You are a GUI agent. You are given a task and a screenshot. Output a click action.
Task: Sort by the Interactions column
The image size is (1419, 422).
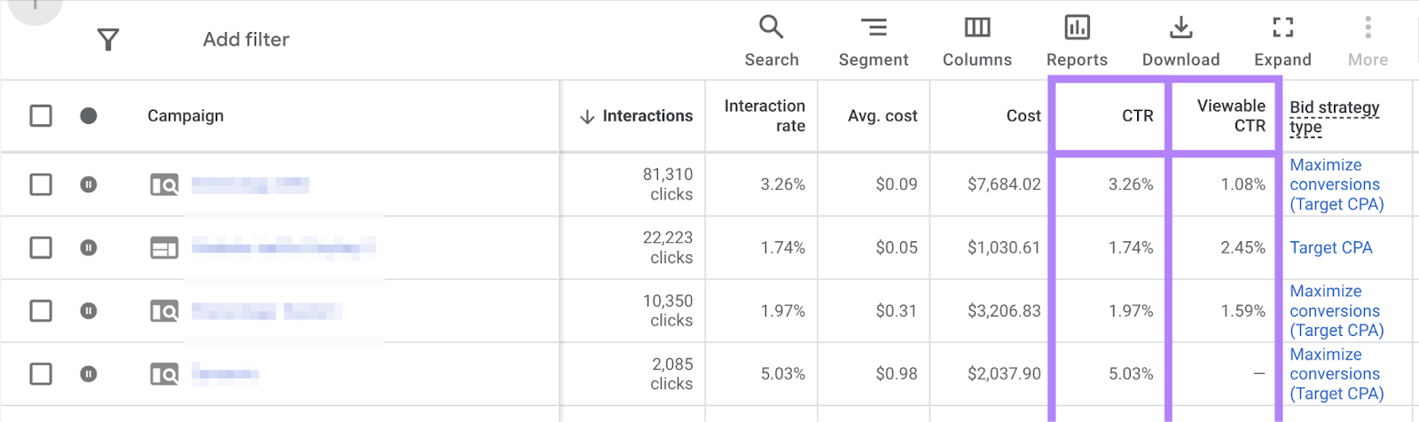[637, 116]
